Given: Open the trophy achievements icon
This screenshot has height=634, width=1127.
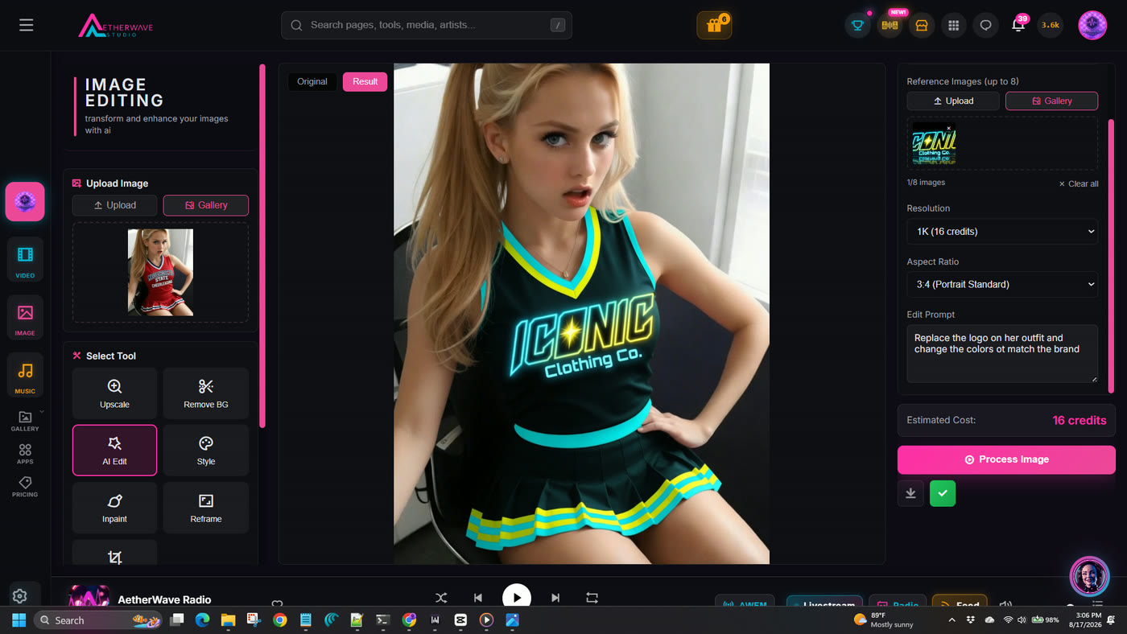Looking at the screenshot, I should (x=858, y=25).
